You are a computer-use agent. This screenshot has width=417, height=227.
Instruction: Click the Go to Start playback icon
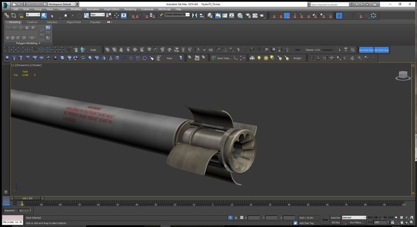[370, 218]
